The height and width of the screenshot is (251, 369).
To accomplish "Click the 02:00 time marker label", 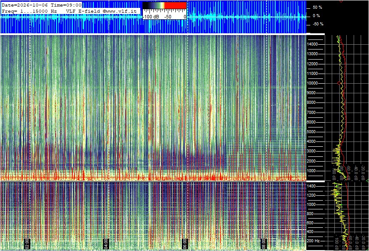I will tap(27, 244).
